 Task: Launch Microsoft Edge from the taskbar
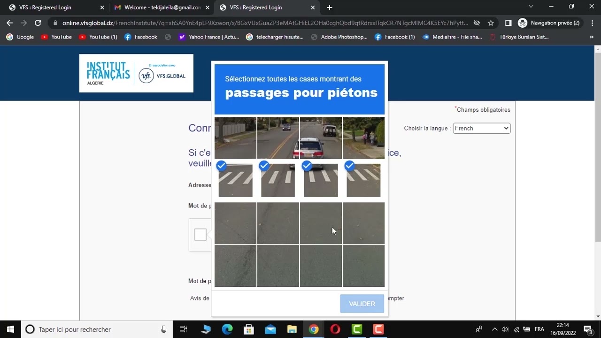227,330
